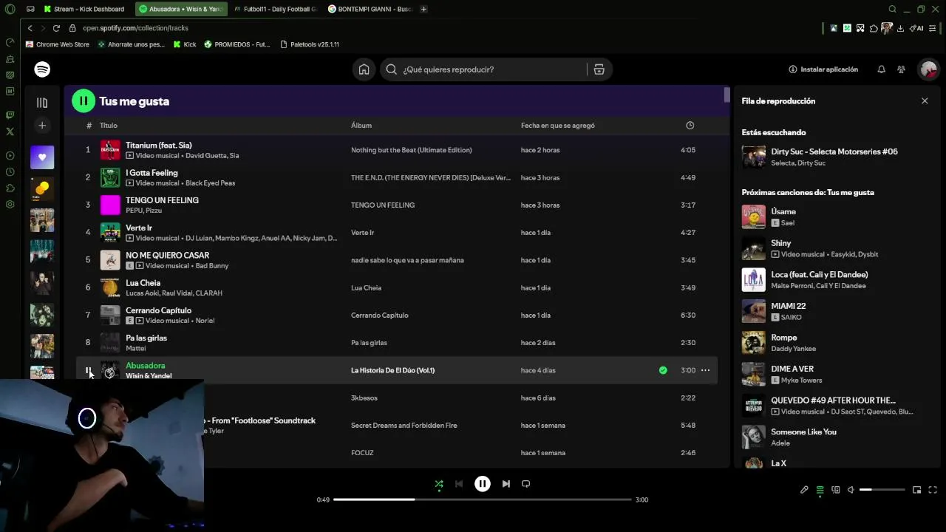Open the Spotify user profile avatar
This screenshot has width=946, height=532.
[x=928, y=69]
